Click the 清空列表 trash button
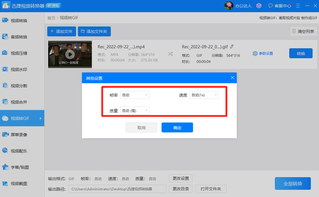The height and width of the screenshot is (197, 319). (x=303, y=31)
